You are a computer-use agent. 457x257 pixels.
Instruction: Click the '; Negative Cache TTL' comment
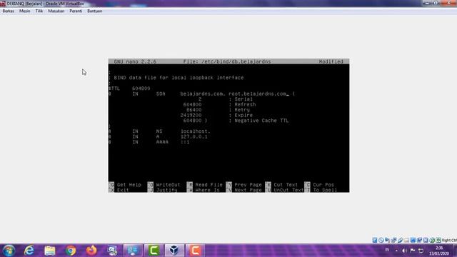pos(258,121)
